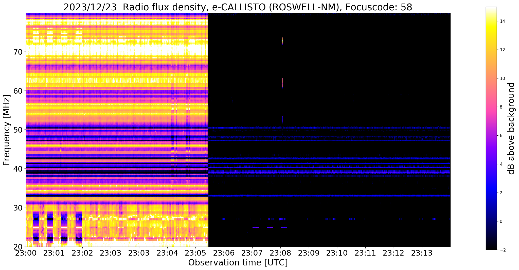Click the 23:01 time tick label

54,253
